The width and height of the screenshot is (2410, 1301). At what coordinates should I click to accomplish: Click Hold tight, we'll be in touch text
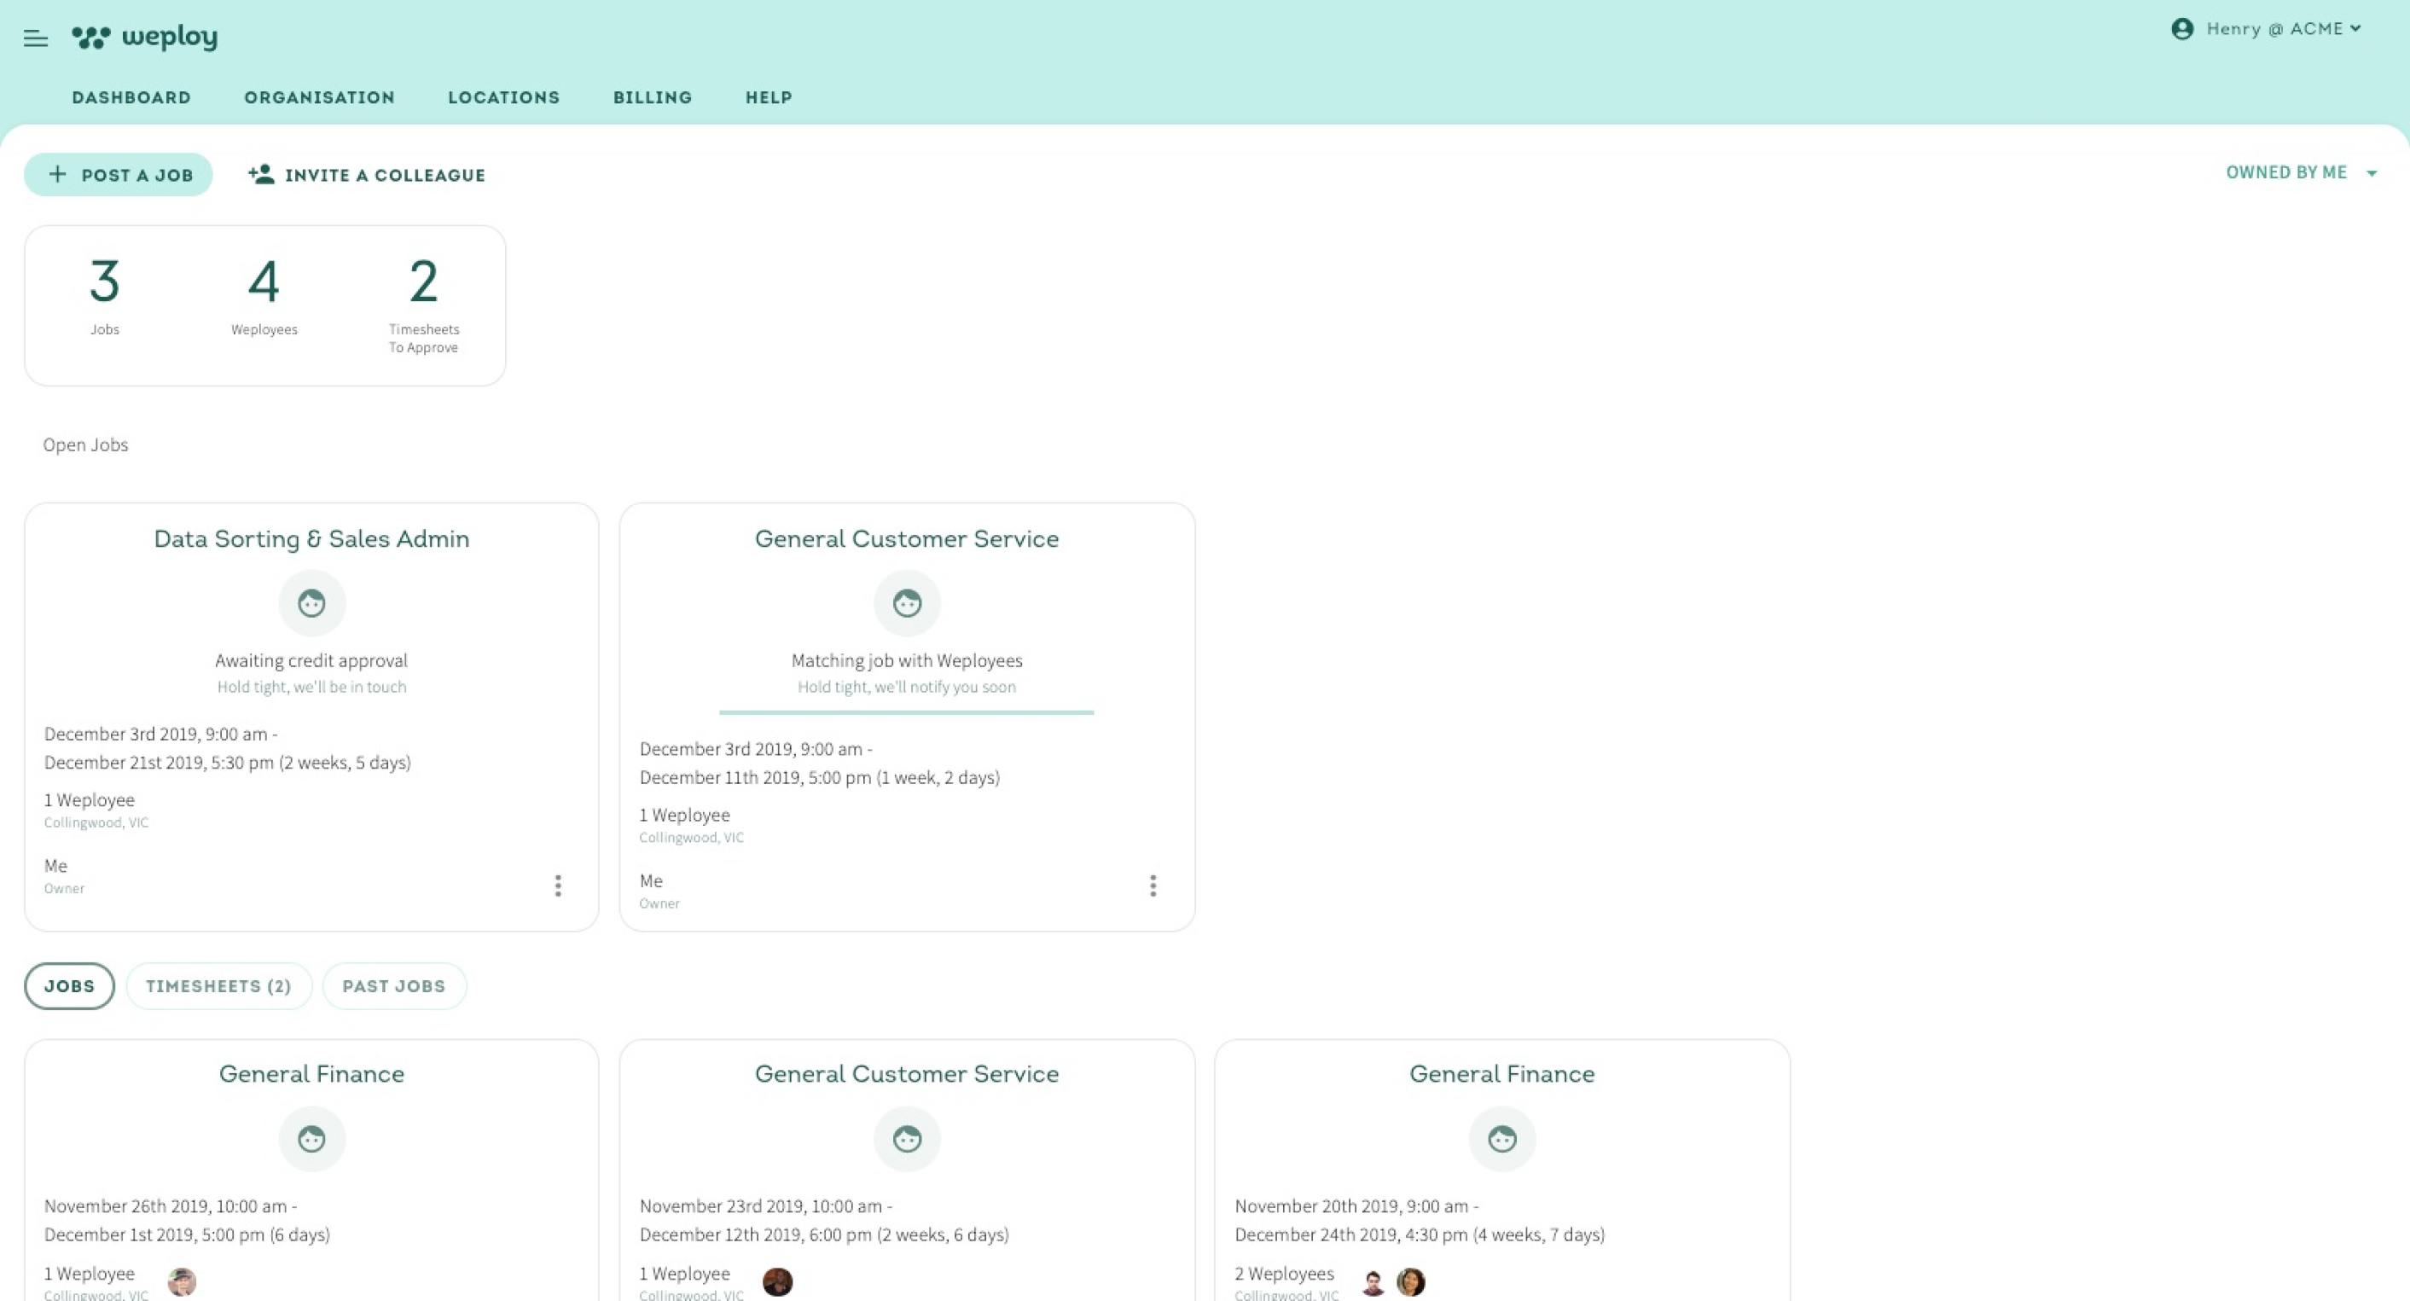[x=311, y=687]
